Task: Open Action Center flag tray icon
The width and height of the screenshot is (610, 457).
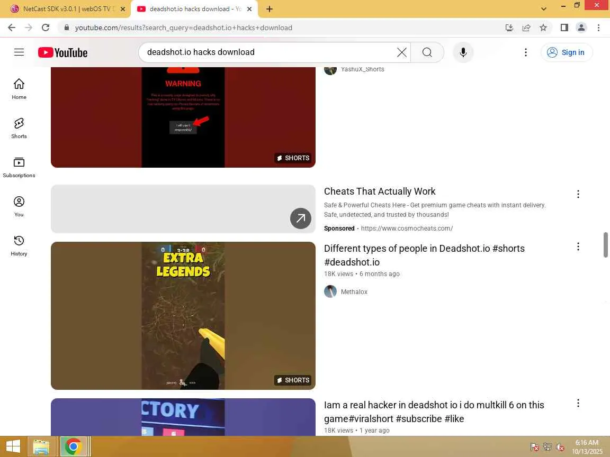Action: (534, 447)
